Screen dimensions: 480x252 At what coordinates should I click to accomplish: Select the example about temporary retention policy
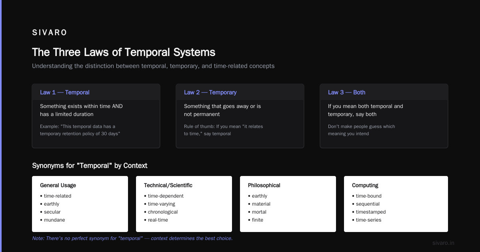coord(80,130)
